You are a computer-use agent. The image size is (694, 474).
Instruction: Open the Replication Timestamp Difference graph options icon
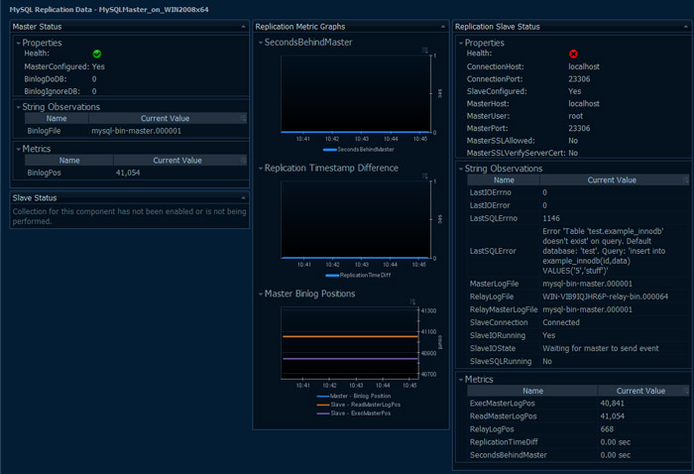(425, 177)
